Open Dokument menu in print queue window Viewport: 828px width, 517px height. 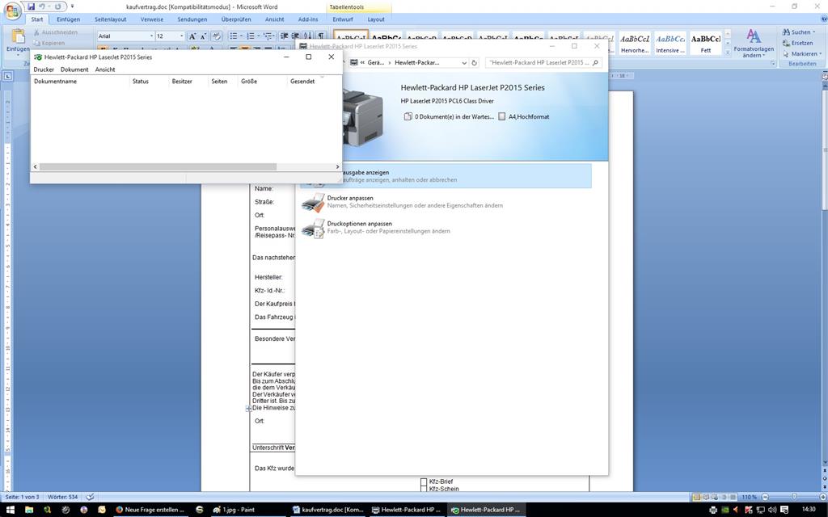tap(74, 69)
